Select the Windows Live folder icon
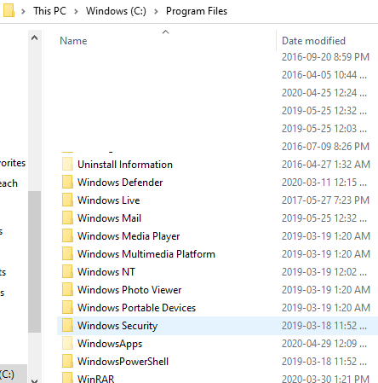 [67, 200]
